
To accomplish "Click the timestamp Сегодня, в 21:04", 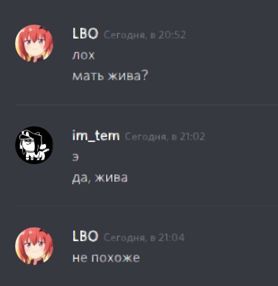I will [x=144, y=237].
